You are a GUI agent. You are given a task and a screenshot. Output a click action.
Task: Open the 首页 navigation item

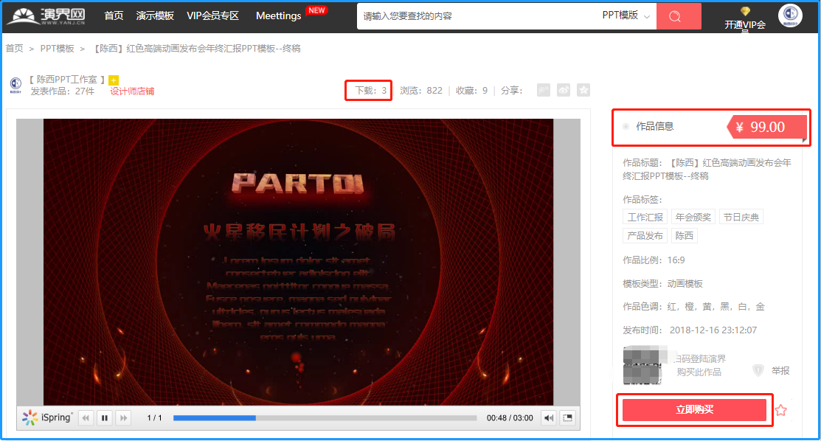tap(114, 15)
